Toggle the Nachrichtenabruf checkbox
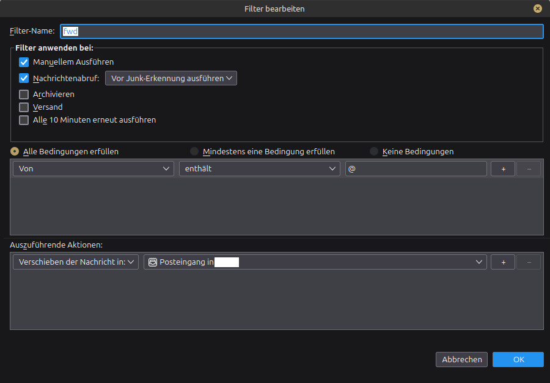The image size is (550, 383). point(24,78)
